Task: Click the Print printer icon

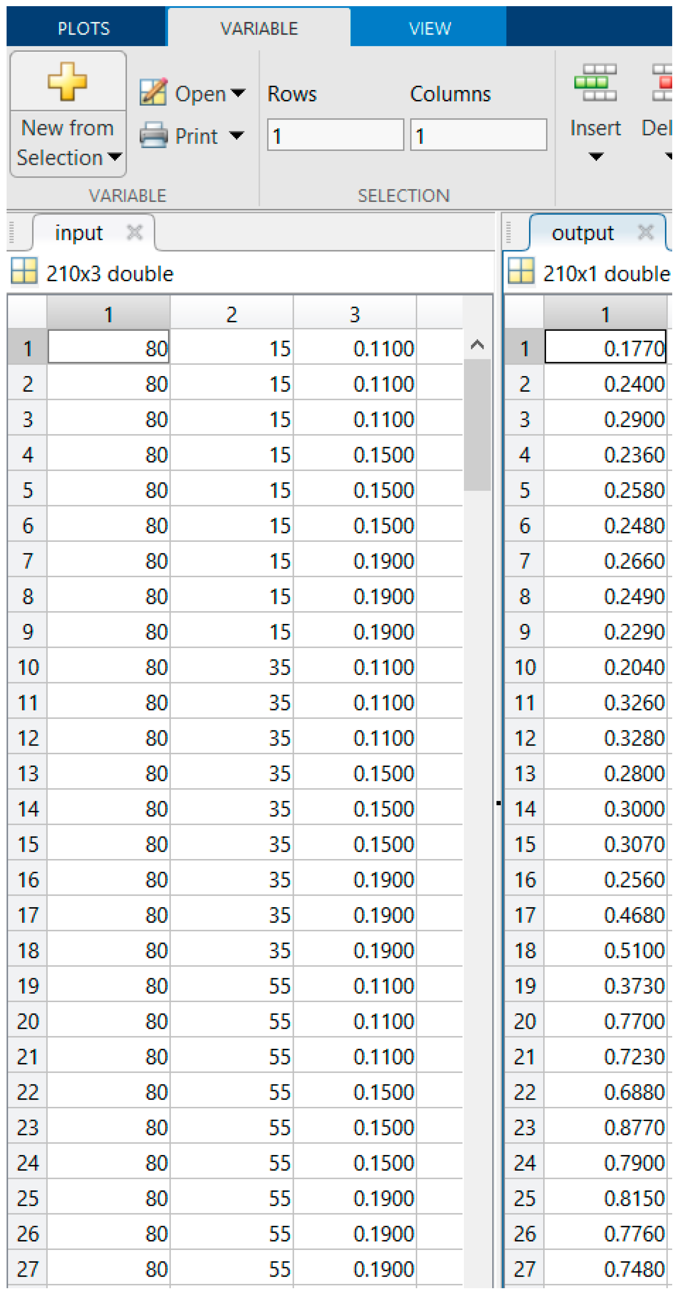Action: (153, 135)
